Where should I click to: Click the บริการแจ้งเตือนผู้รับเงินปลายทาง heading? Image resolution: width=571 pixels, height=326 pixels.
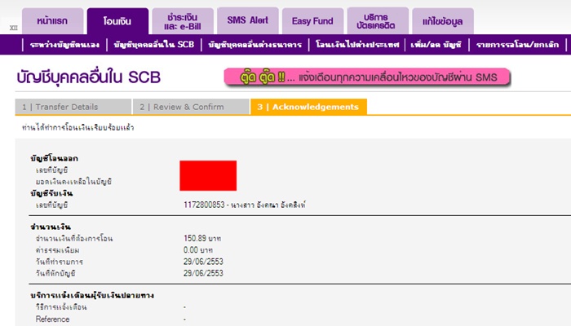[x=92, y=295]
